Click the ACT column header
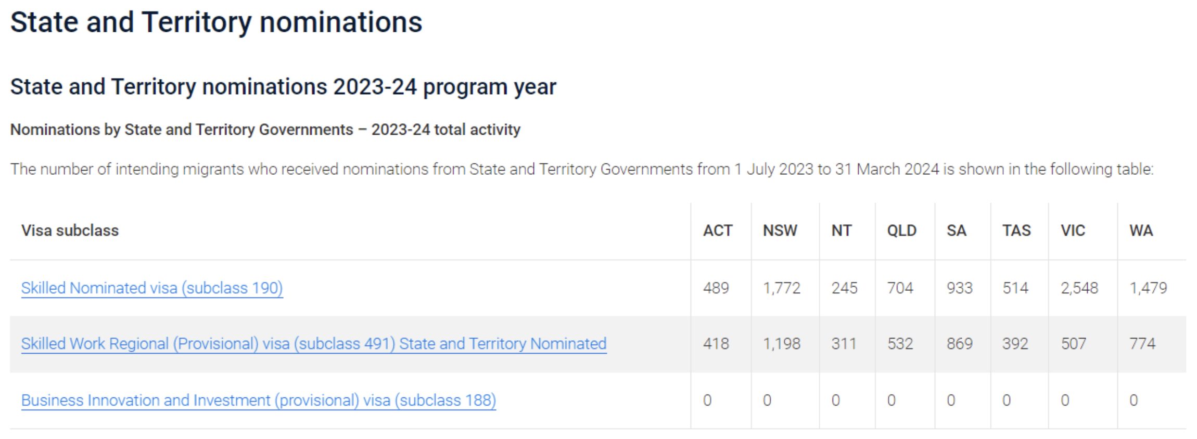 click(x=718, y=230)
